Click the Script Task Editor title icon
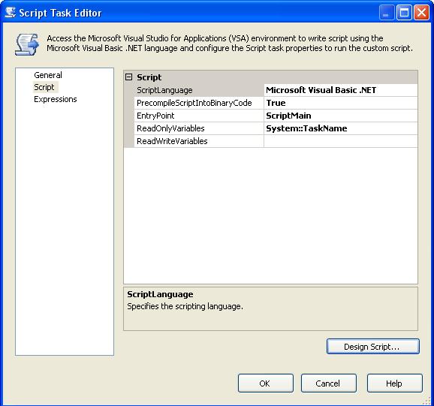Screen dimensions: 434x406 (11, 13)
